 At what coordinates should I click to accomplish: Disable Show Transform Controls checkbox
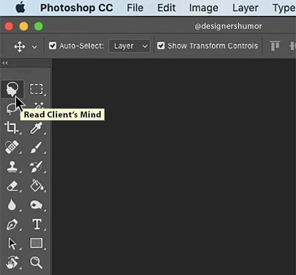click(x=161, y=46)
